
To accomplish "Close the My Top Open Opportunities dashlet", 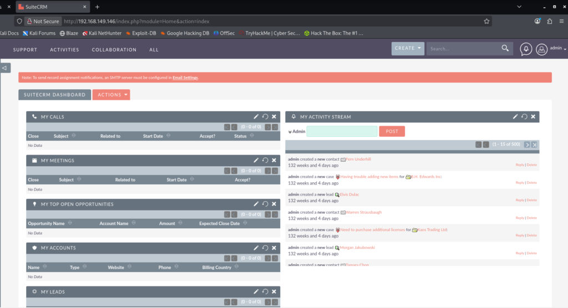I will click(274, 204).
